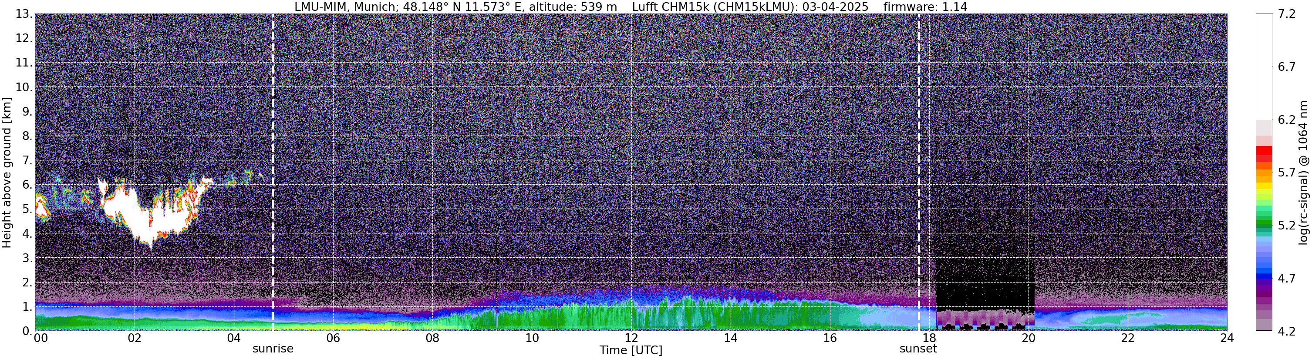Click the colorbar tick label '7.2'

pyautogui.click(x=1287, y=14)
